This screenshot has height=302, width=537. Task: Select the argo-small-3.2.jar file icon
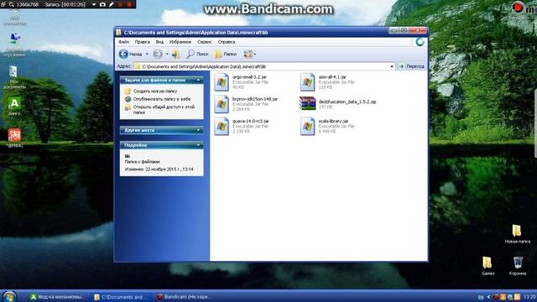point(222,82)
